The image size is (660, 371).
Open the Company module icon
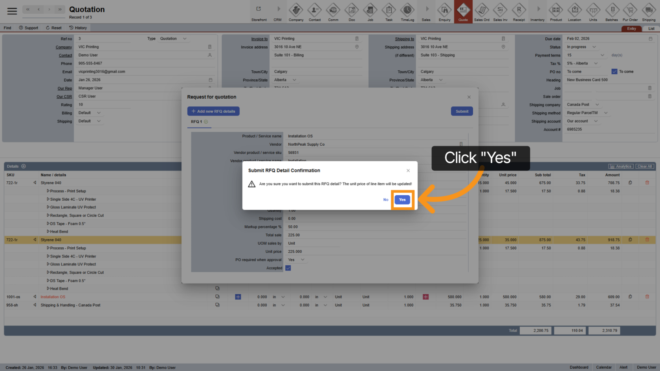coord(296,11)
